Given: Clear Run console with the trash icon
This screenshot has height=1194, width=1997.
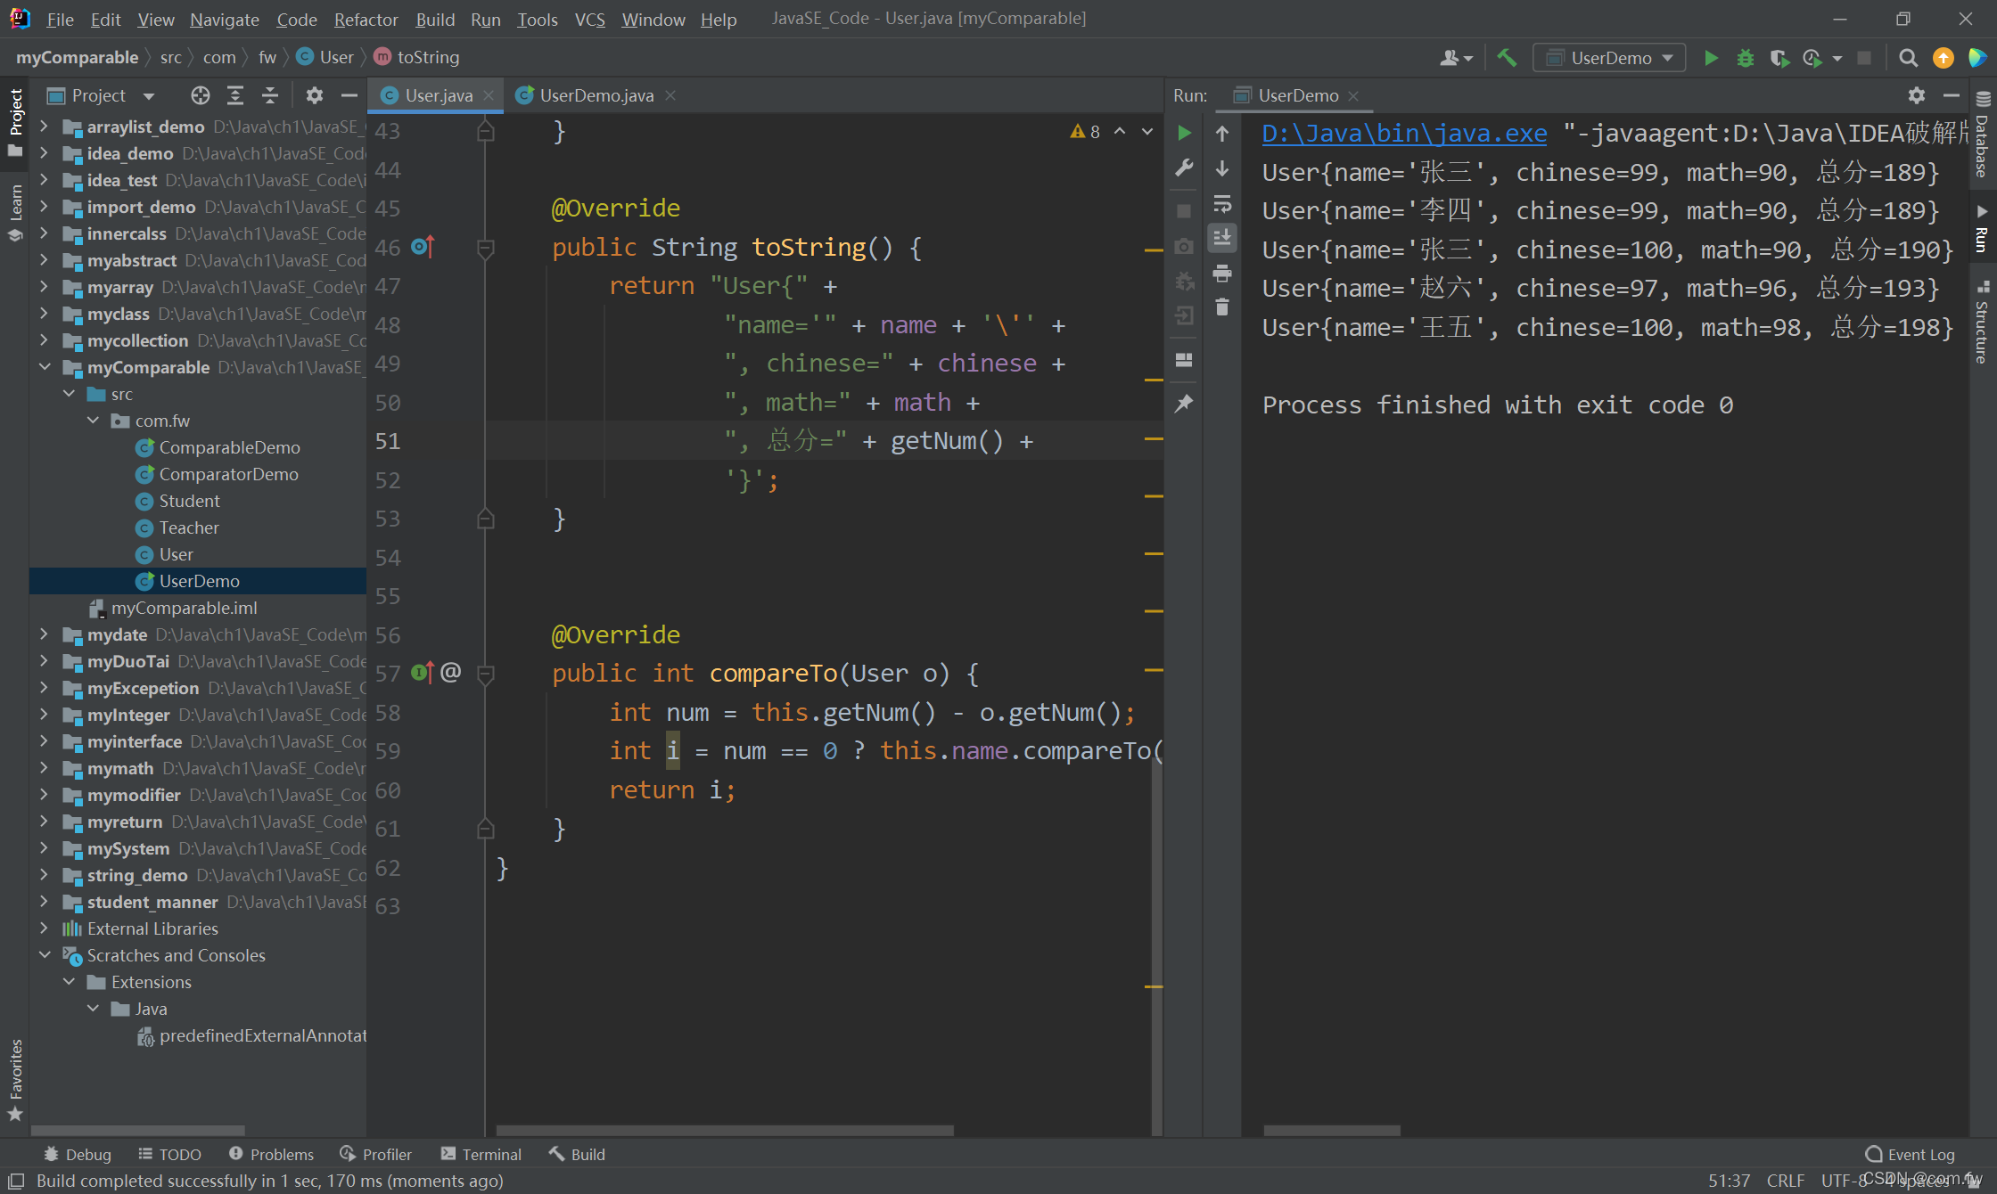Looking at the screenshot, I should 1222,307.
